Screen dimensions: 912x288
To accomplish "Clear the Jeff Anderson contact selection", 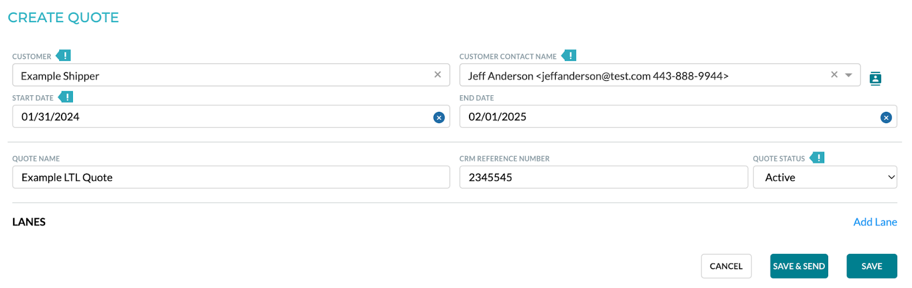I will pyautogui.click(x=834, y=75).
